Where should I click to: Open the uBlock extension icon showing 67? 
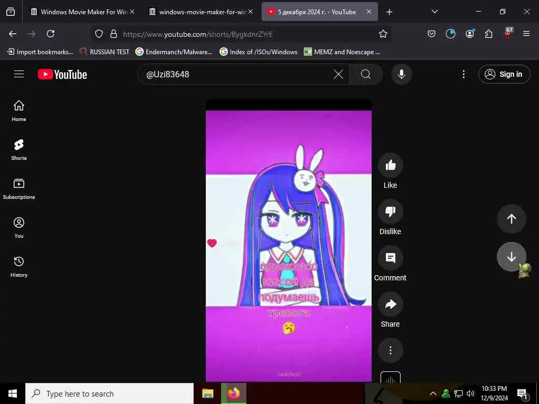[508, 33]
